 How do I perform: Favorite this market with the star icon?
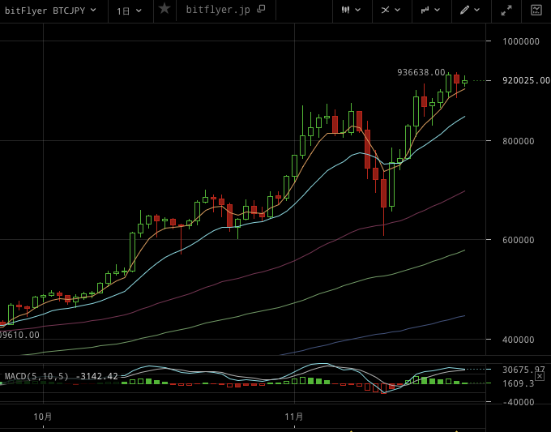pyautogui.click(x=164, y=9)
